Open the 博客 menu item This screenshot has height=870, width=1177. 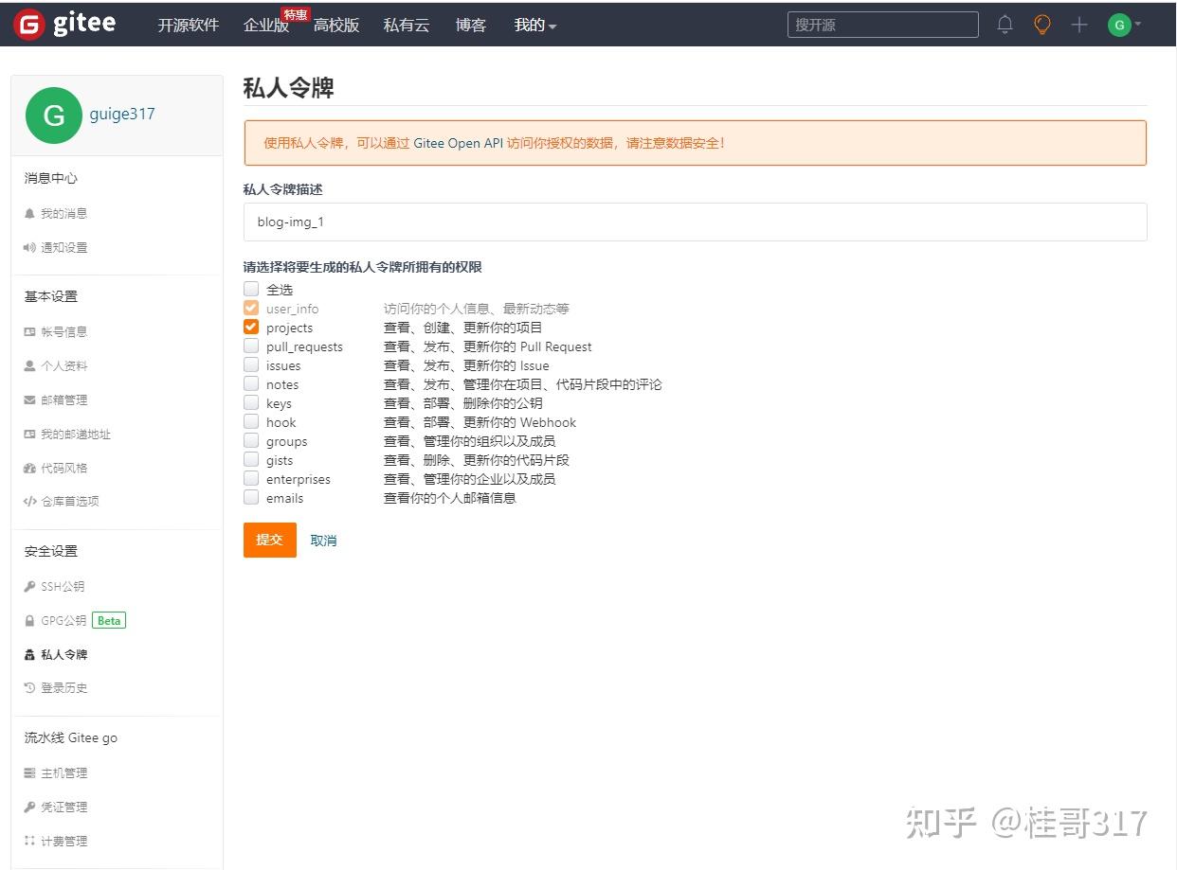(470, 25)
